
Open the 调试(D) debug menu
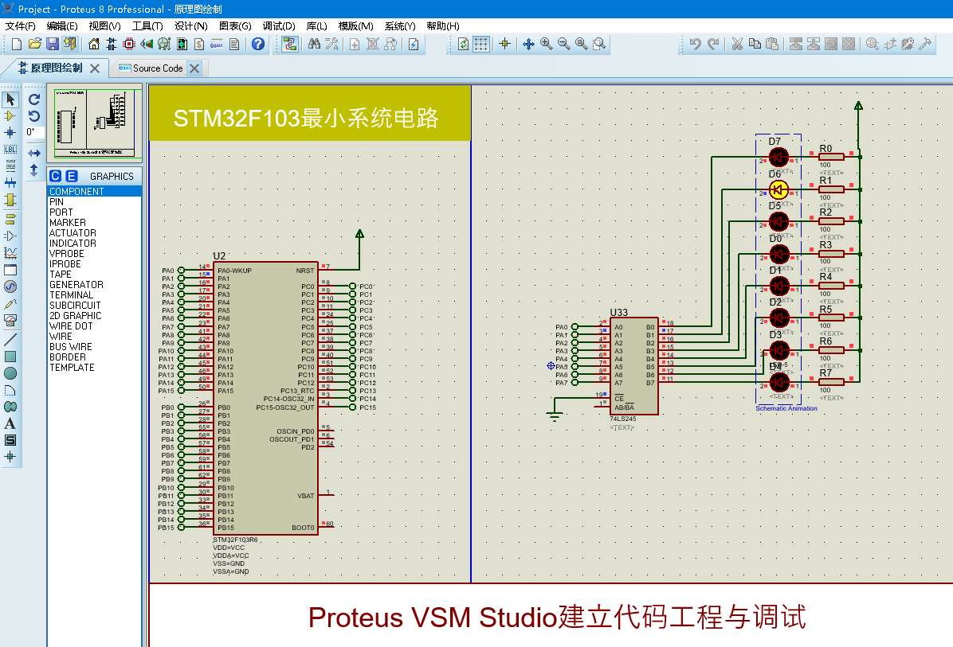[279, 25]
